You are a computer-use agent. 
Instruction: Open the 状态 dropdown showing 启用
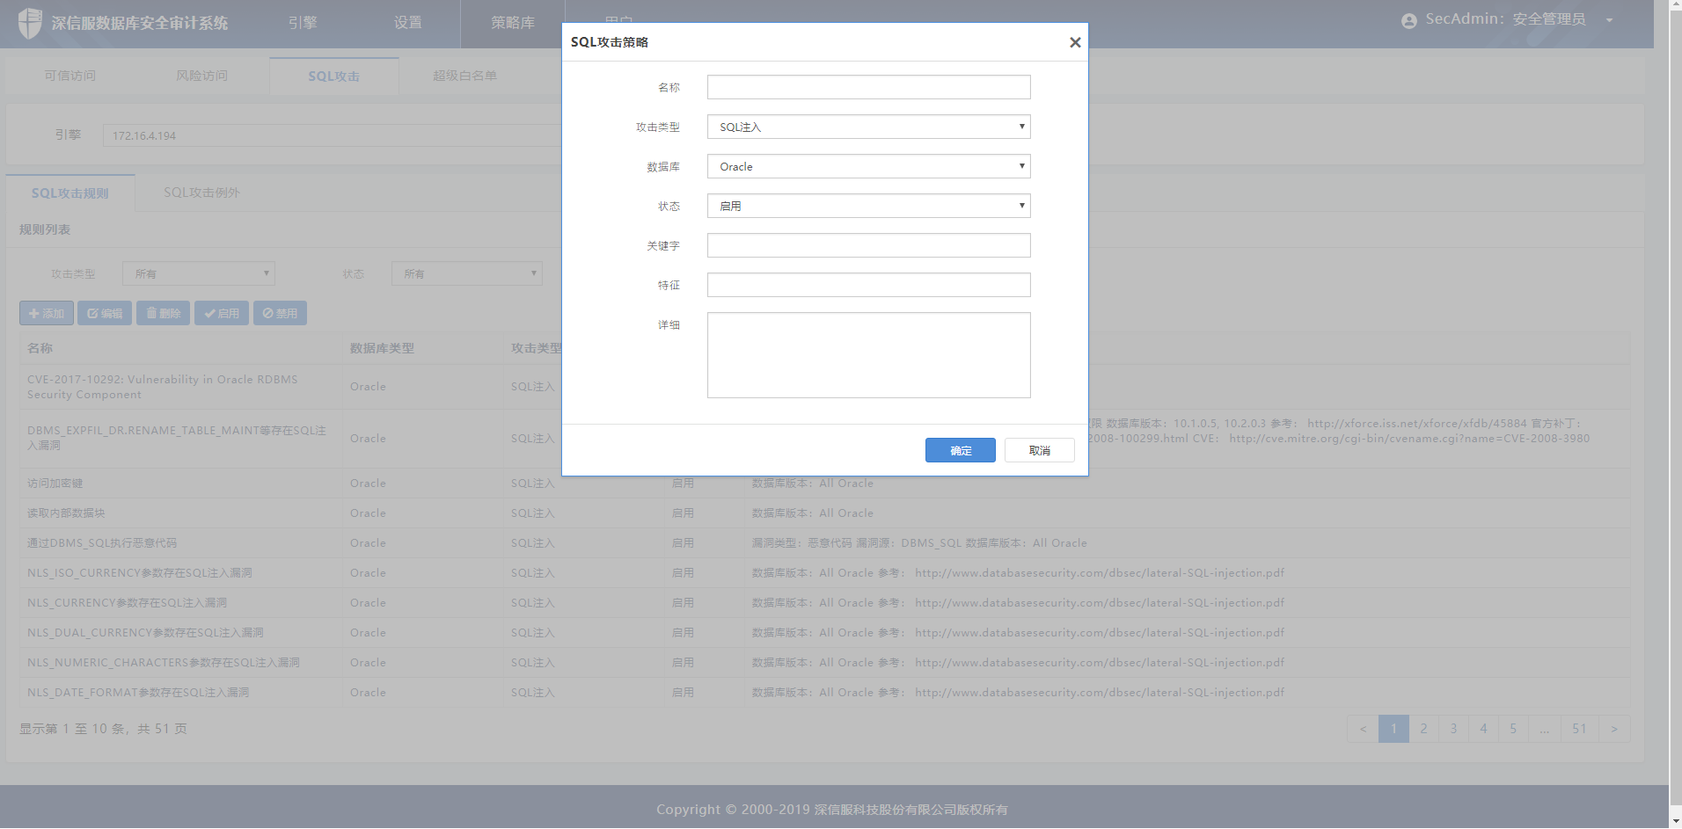(x=868, y=206)
